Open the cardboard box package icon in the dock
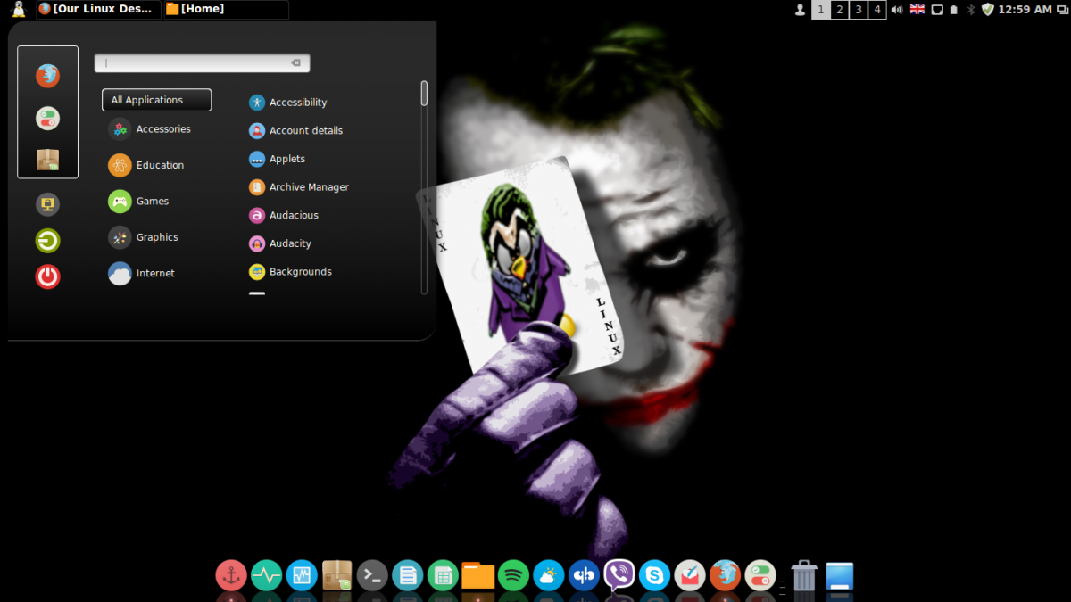1071x602 pixels. (336, 575)
